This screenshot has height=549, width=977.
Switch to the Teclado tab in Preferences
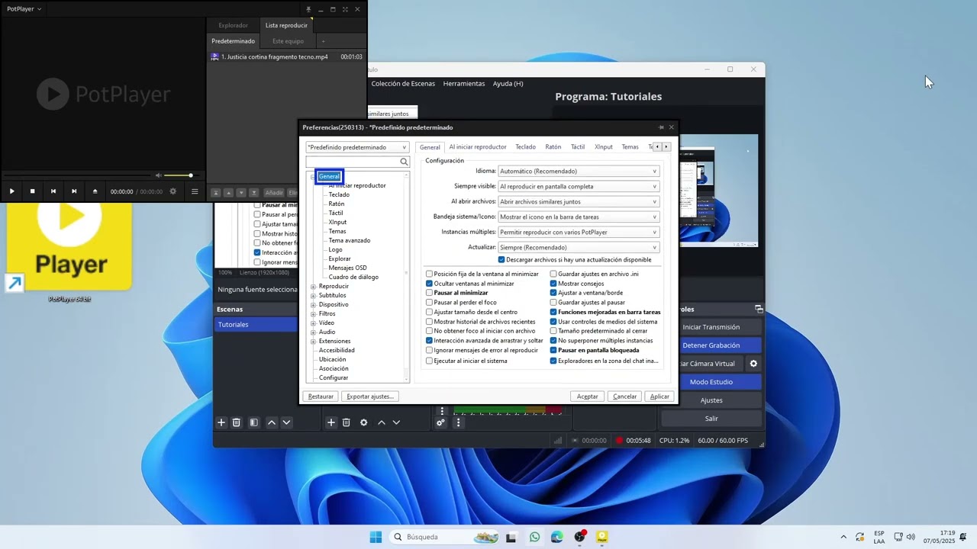525,147
